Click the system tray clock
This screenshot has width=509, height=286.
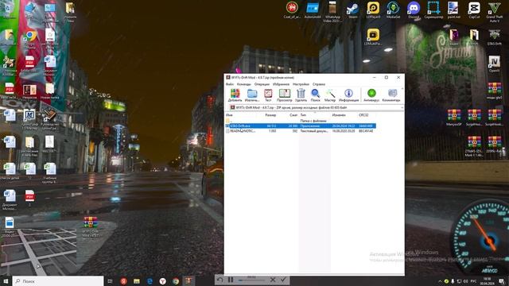pos(487,281)
